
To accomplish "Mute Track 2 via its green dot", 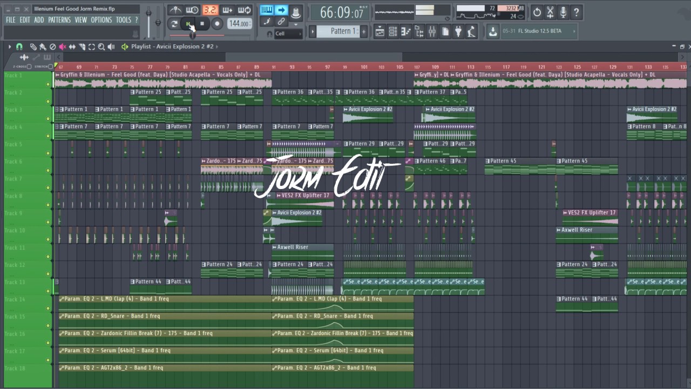I will click(x=48, y=101).
